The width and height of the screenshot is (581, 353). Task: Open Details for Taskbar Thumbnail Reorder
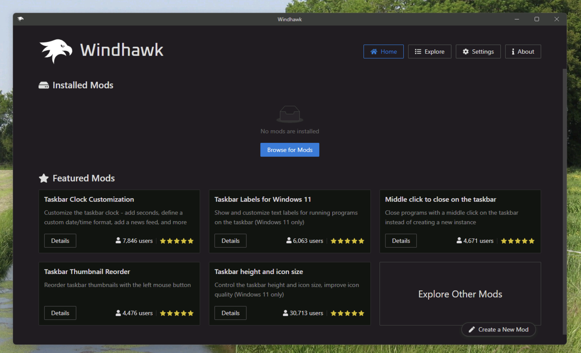point(60,313)
